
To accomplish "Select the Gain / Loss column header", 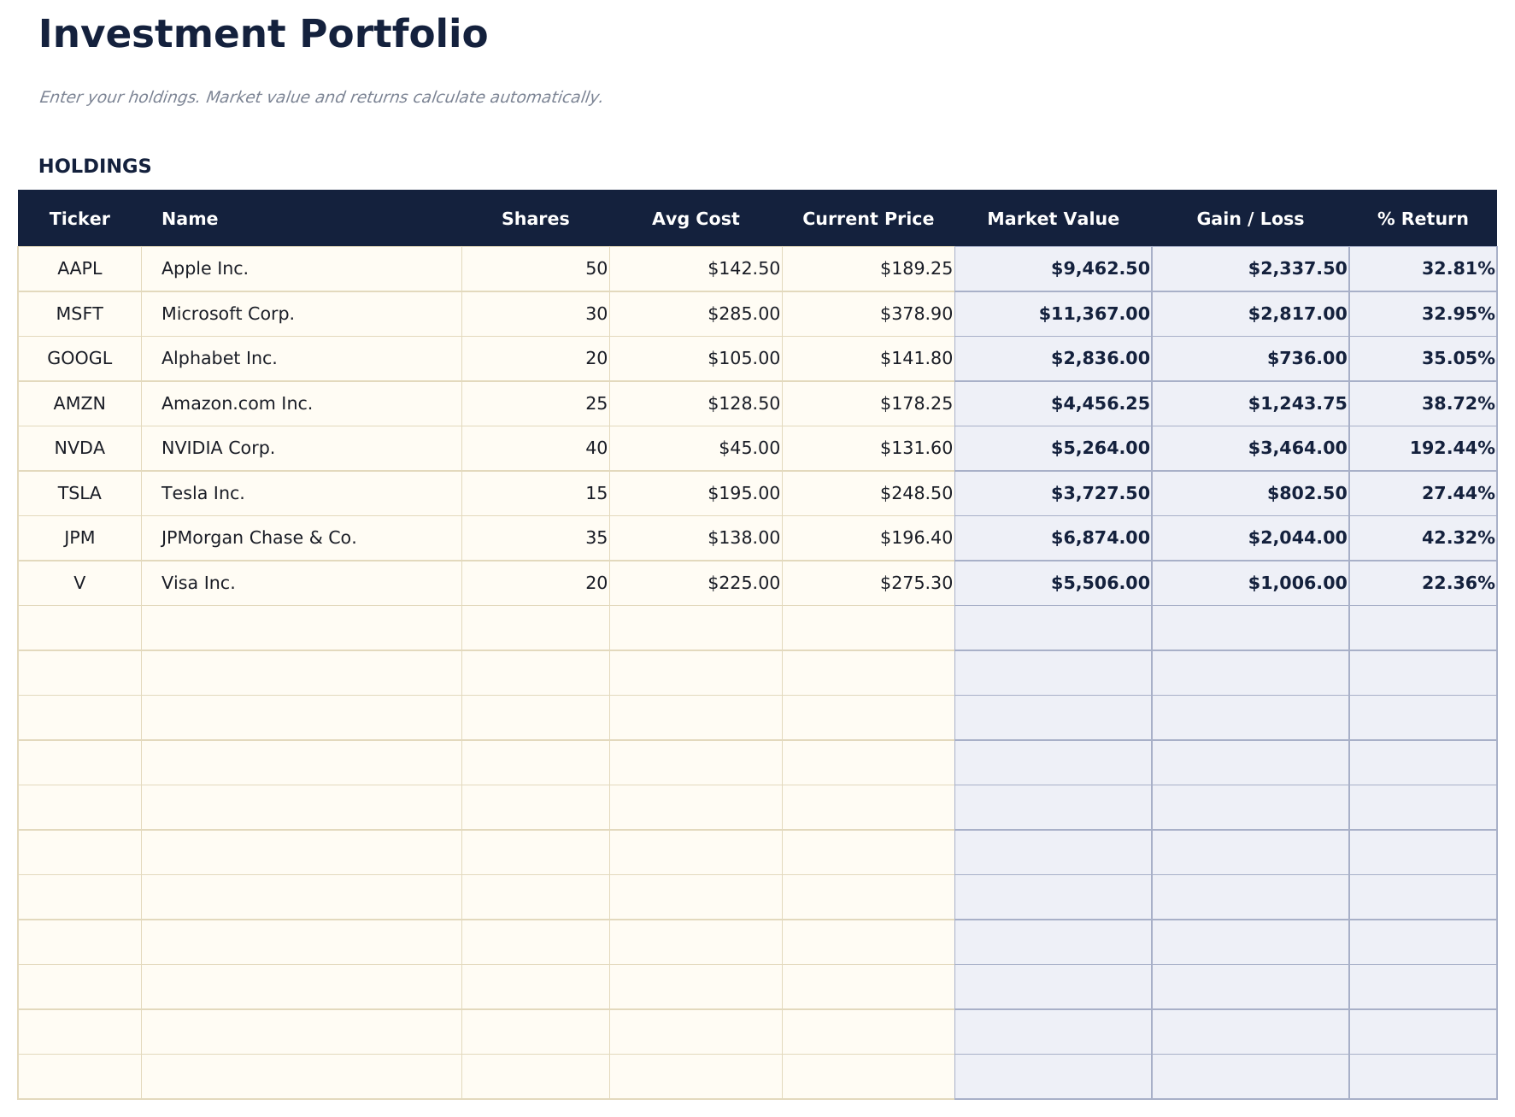I will click(x=1250, y=219).
